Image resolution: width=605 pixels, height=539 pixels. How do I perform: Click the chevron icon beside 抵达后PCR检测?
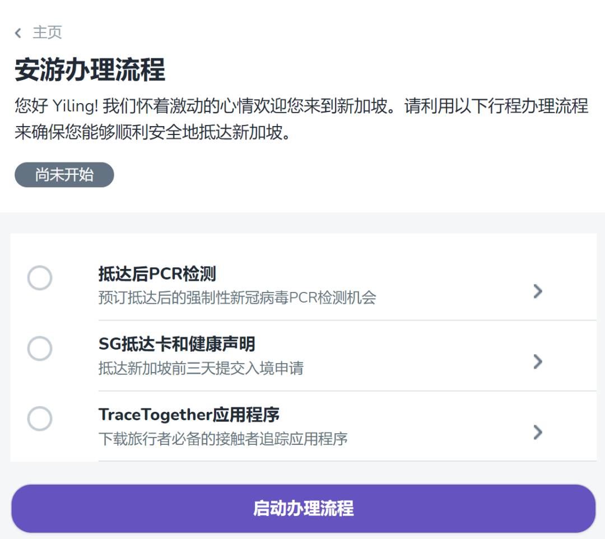point(538,291)
